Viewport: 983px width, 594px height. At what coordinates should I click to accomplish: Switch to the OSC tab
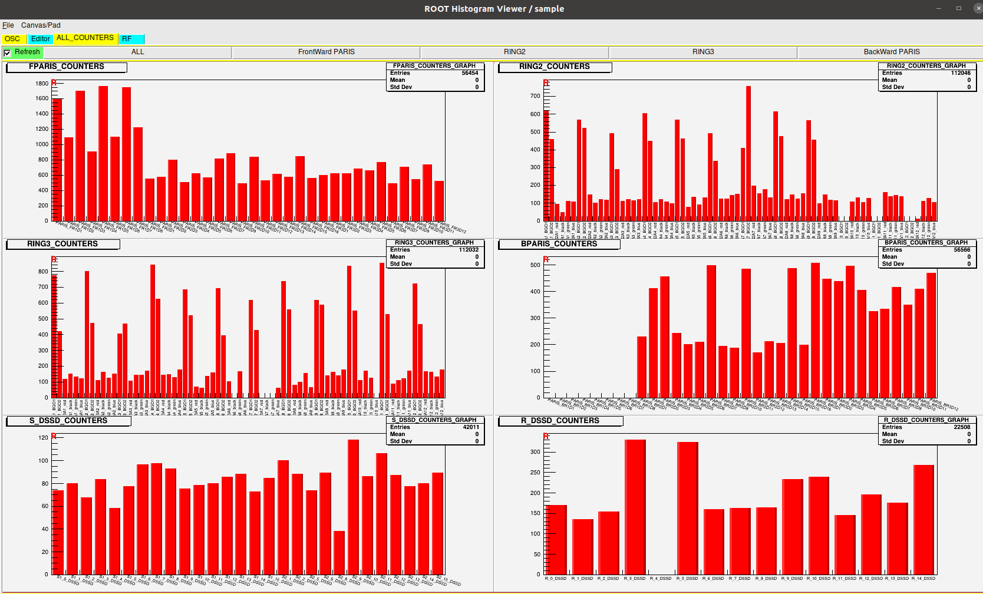(12, 39)
